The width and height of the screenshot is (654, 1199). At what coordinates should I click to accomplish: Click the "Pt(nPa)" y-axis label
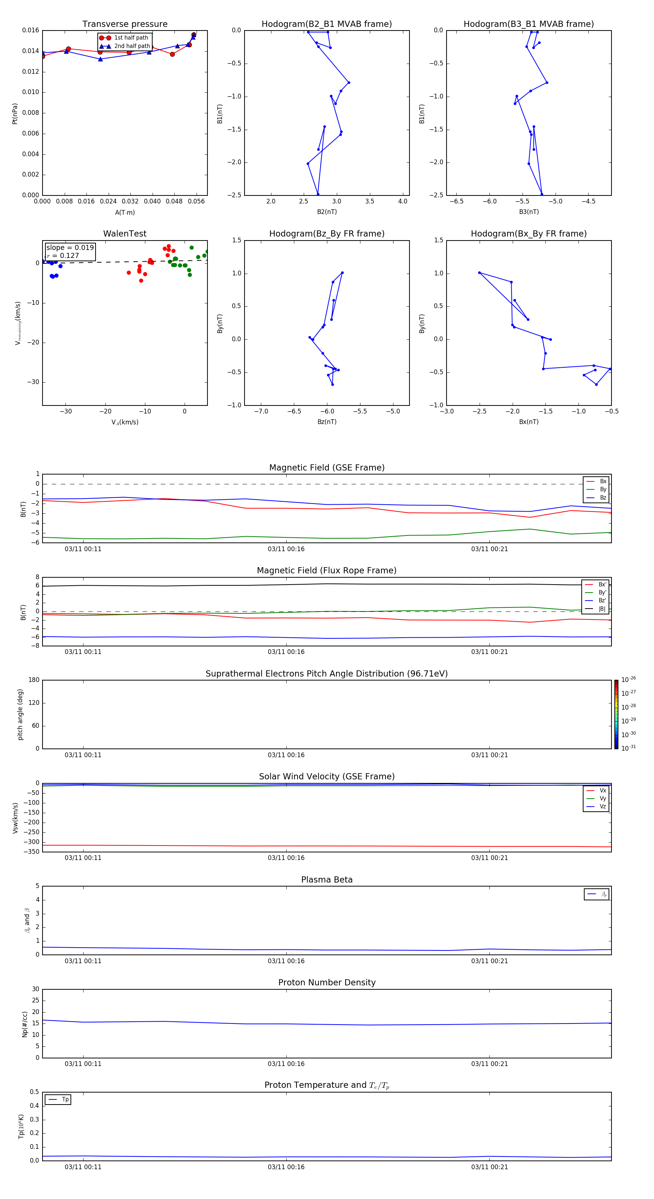tap(15, 114)
